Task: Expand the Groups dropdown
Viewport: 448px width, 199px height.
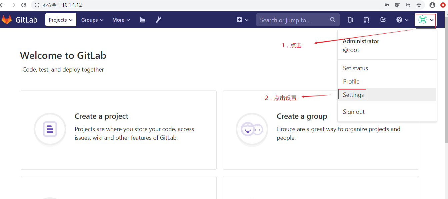Action: 92,20
